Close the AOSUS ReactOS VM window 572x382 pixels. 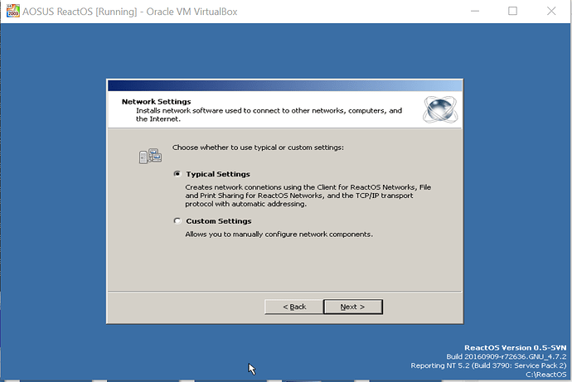click(551, 11)
